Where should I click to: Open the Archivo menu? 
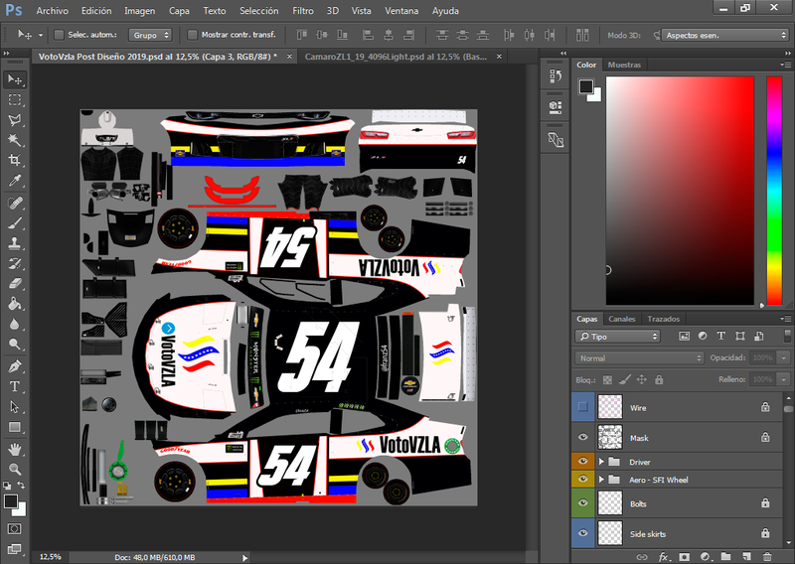coord(52,11)
